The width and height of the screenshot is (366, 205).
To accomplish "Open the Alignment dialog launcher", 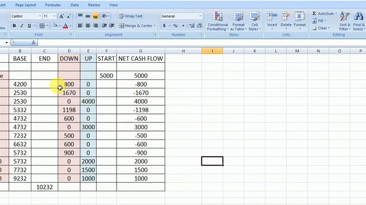I will coord(155,35).
